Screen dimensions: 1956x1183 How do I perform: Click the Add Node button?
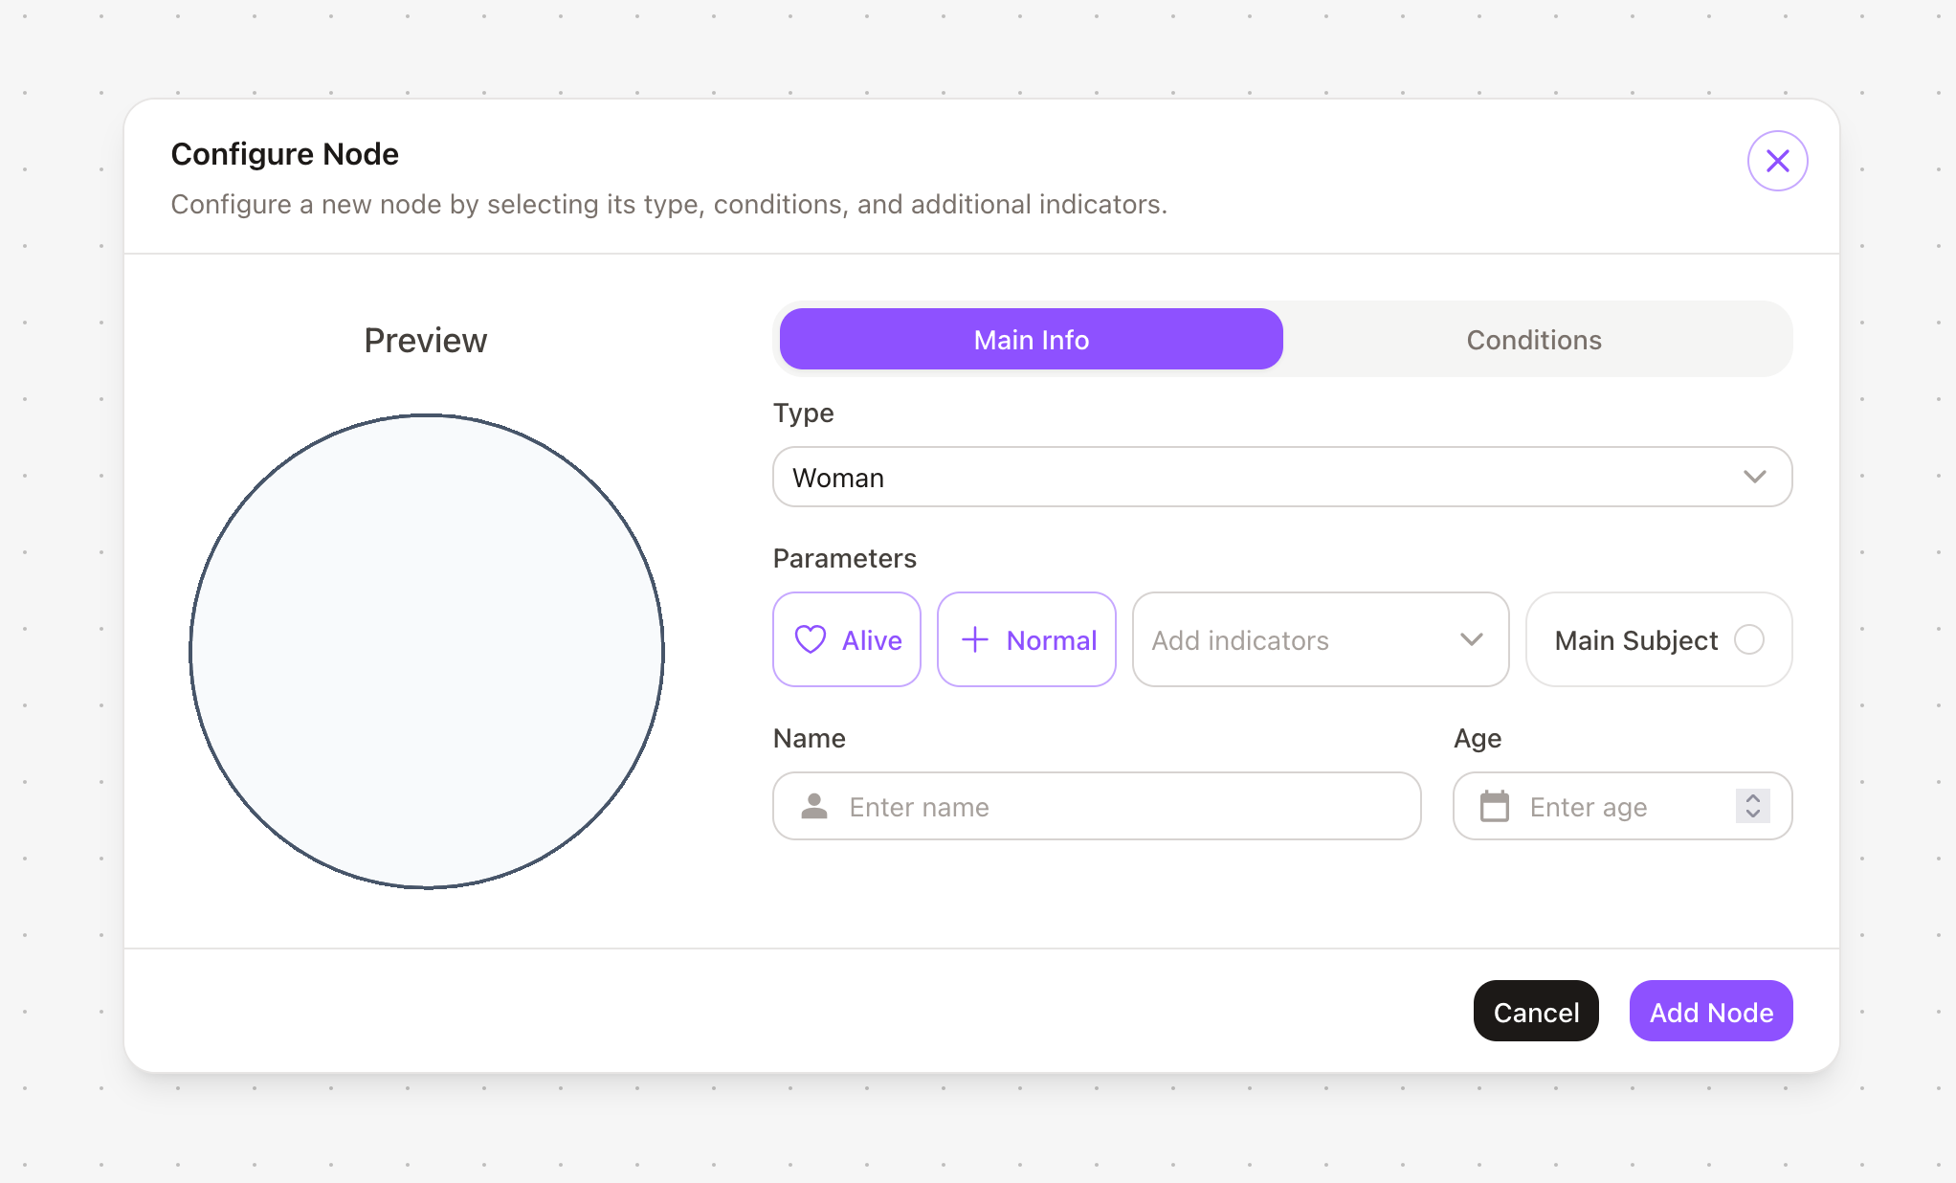click(x=1710, y=1012)
